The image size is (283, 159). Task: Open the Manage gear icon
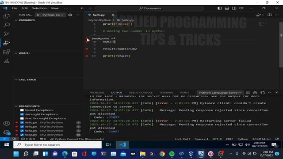[x=7, y=132]
